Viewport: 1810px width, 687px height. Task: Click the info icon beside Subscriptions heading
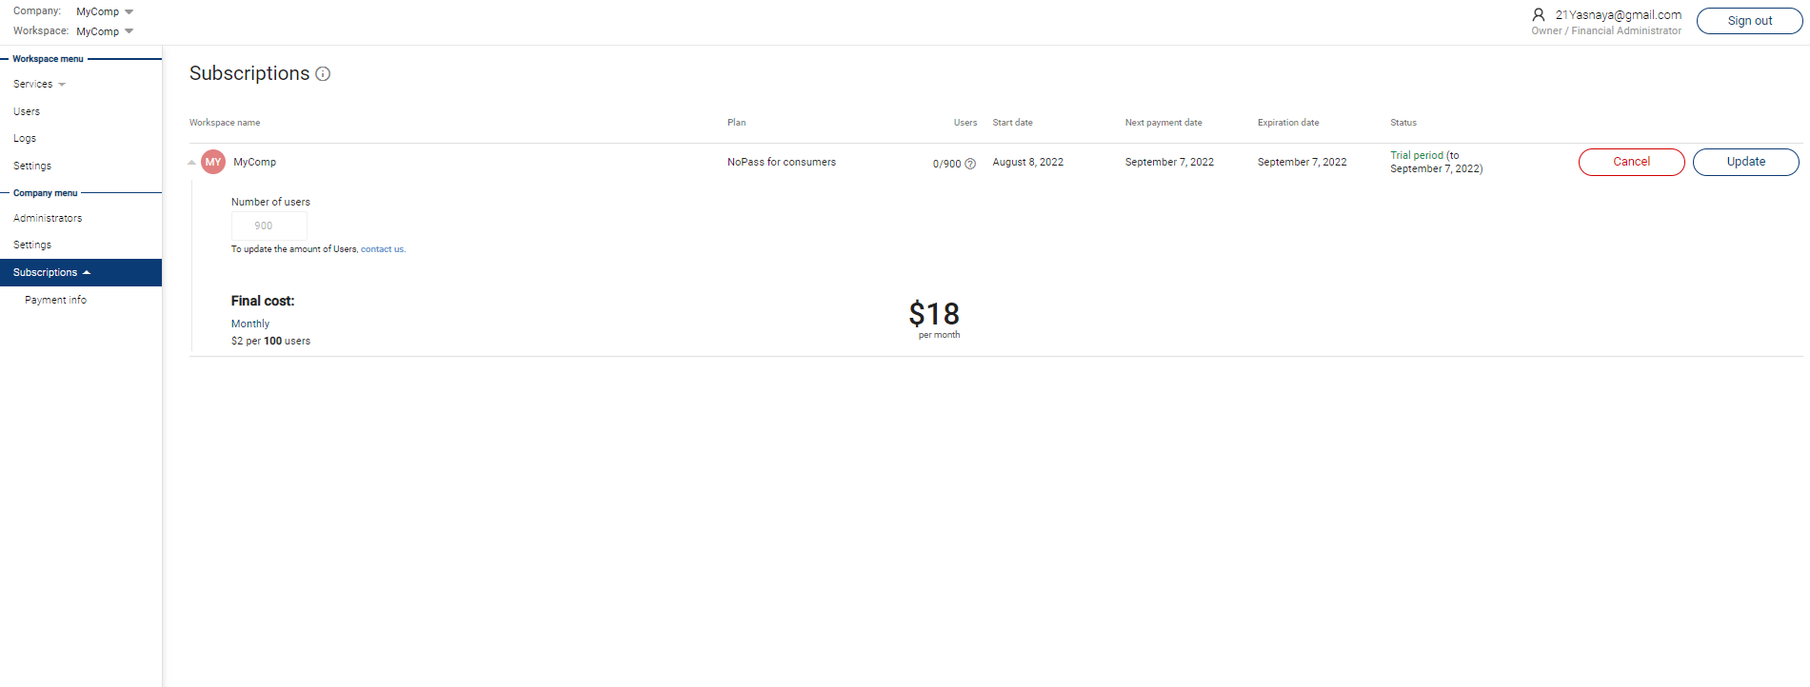tap(323, 74)
